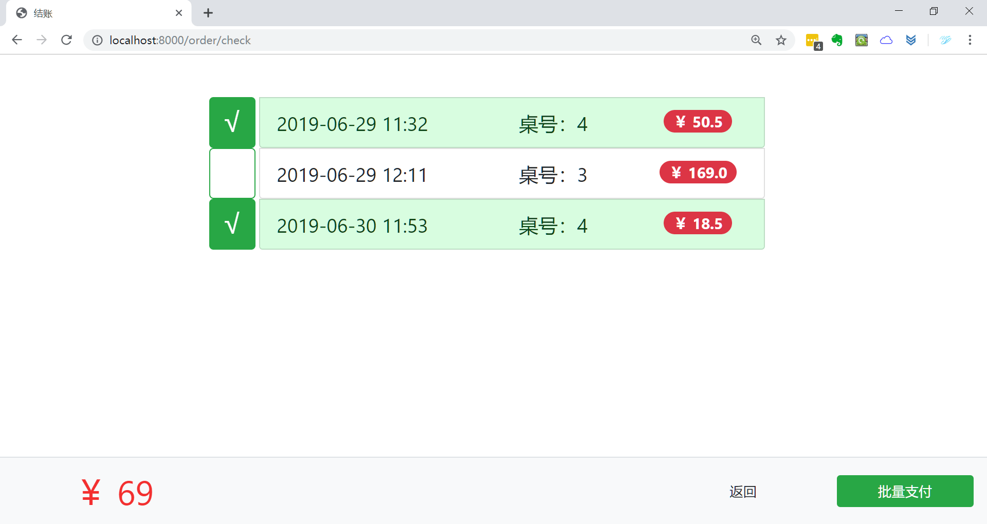Image resolution: width=987 pixels, height=524 pixels.
Task: Click the 返回 link
Action: tap(742, 491)
